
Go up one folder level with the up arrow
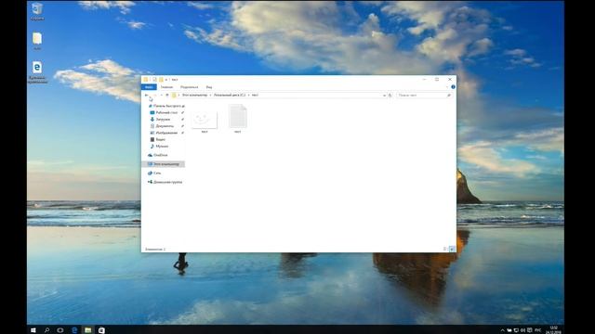pyautogui.click(x=167, y=95)
